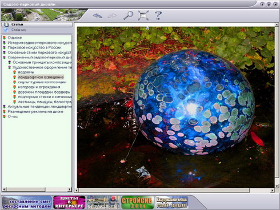280x210 pixels.
Task: Collapse Современный садово-парковый дизайн tree node
Action: tap(5, 57)
